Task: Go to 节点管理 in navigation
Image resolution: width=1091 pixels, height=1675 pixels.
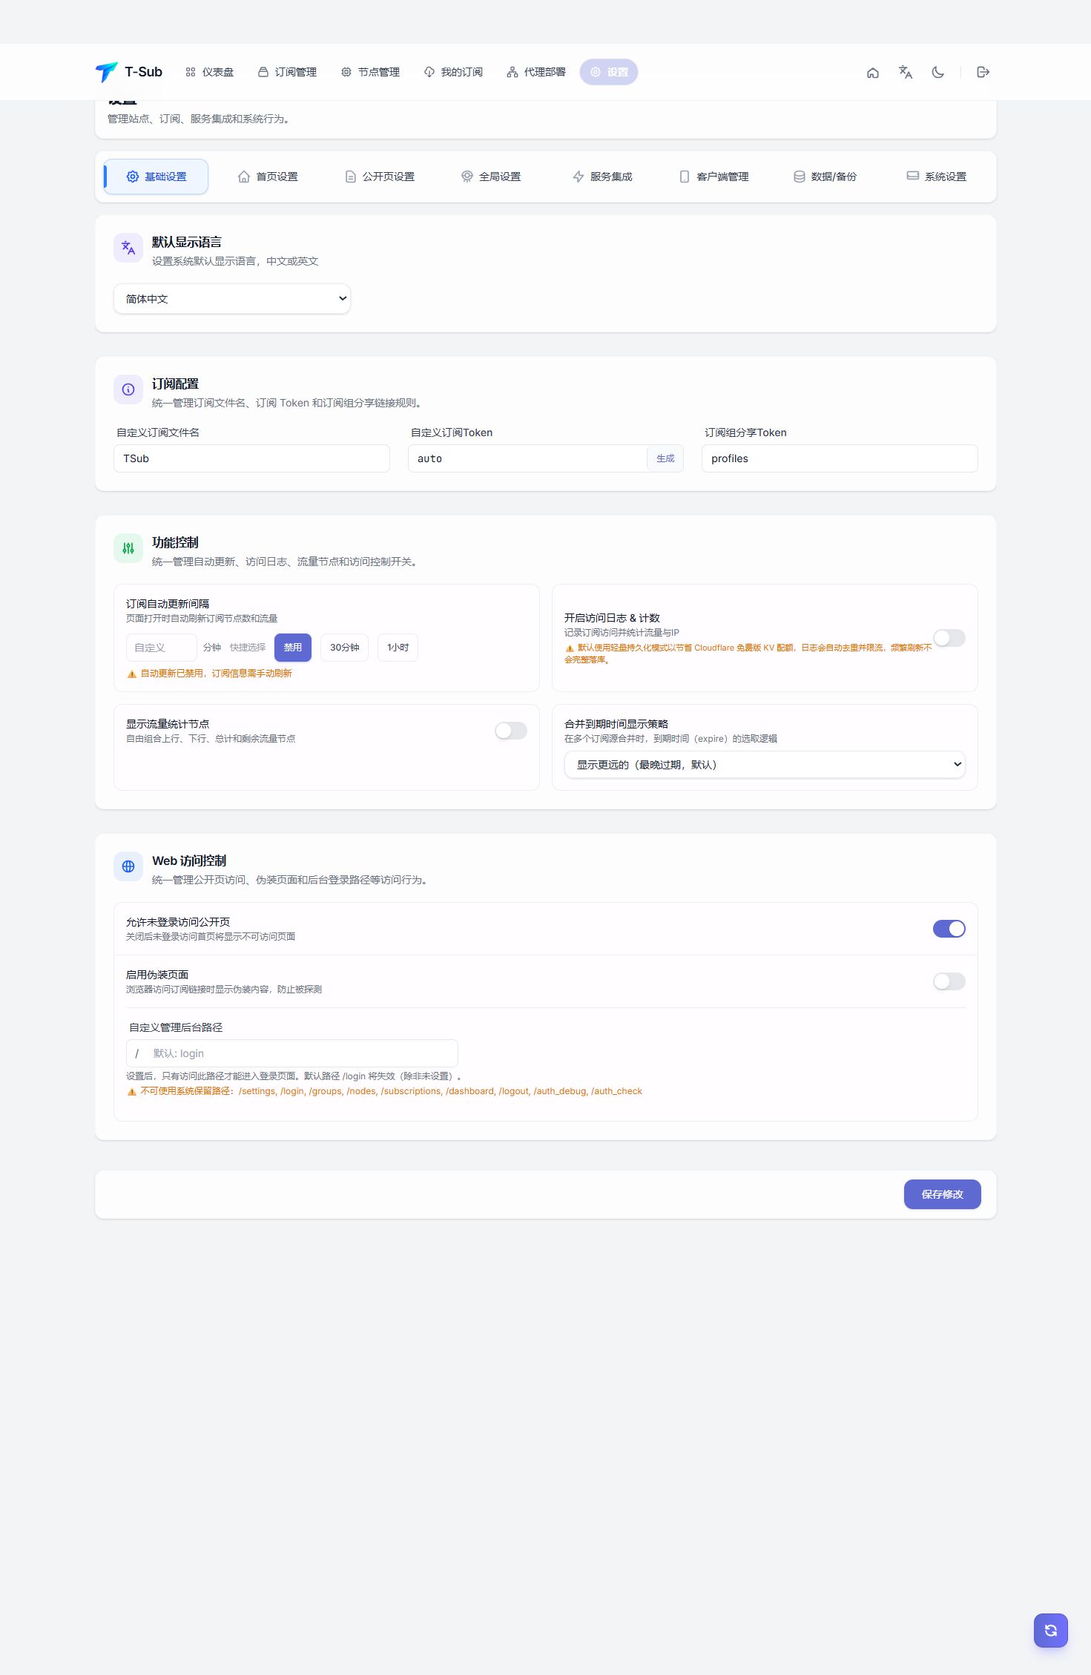Action: tap(370, 72)
